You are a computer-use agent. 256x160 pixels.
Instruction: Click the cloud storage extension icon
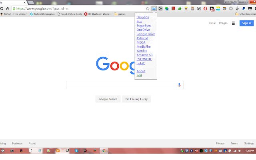(x=154, y=8)
